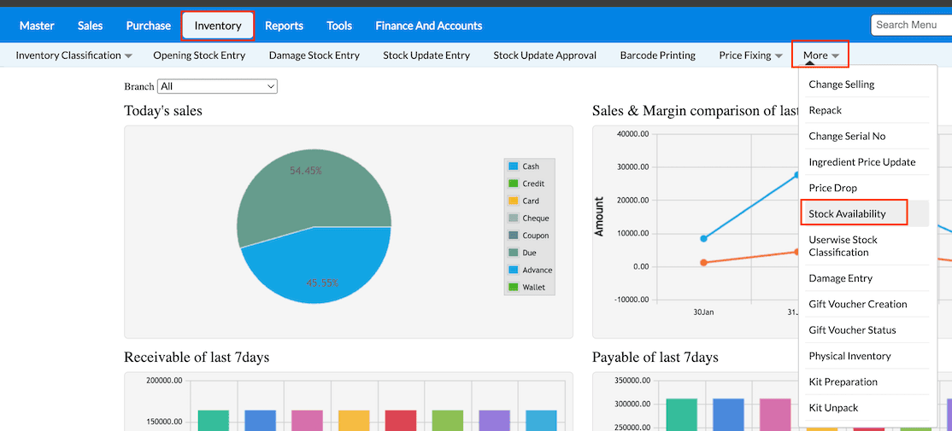This screenshot has height=431, width=952.
Task: Open Barcode Printing page
Action: click(657, 55)
